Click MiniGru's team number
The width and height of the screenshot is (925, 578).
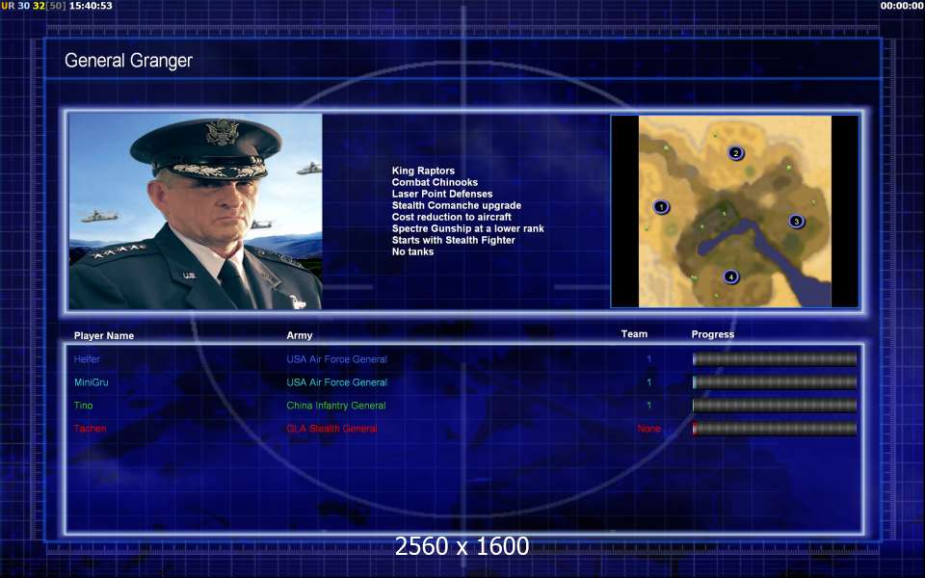pyautogui.click(x=648, y=382)
